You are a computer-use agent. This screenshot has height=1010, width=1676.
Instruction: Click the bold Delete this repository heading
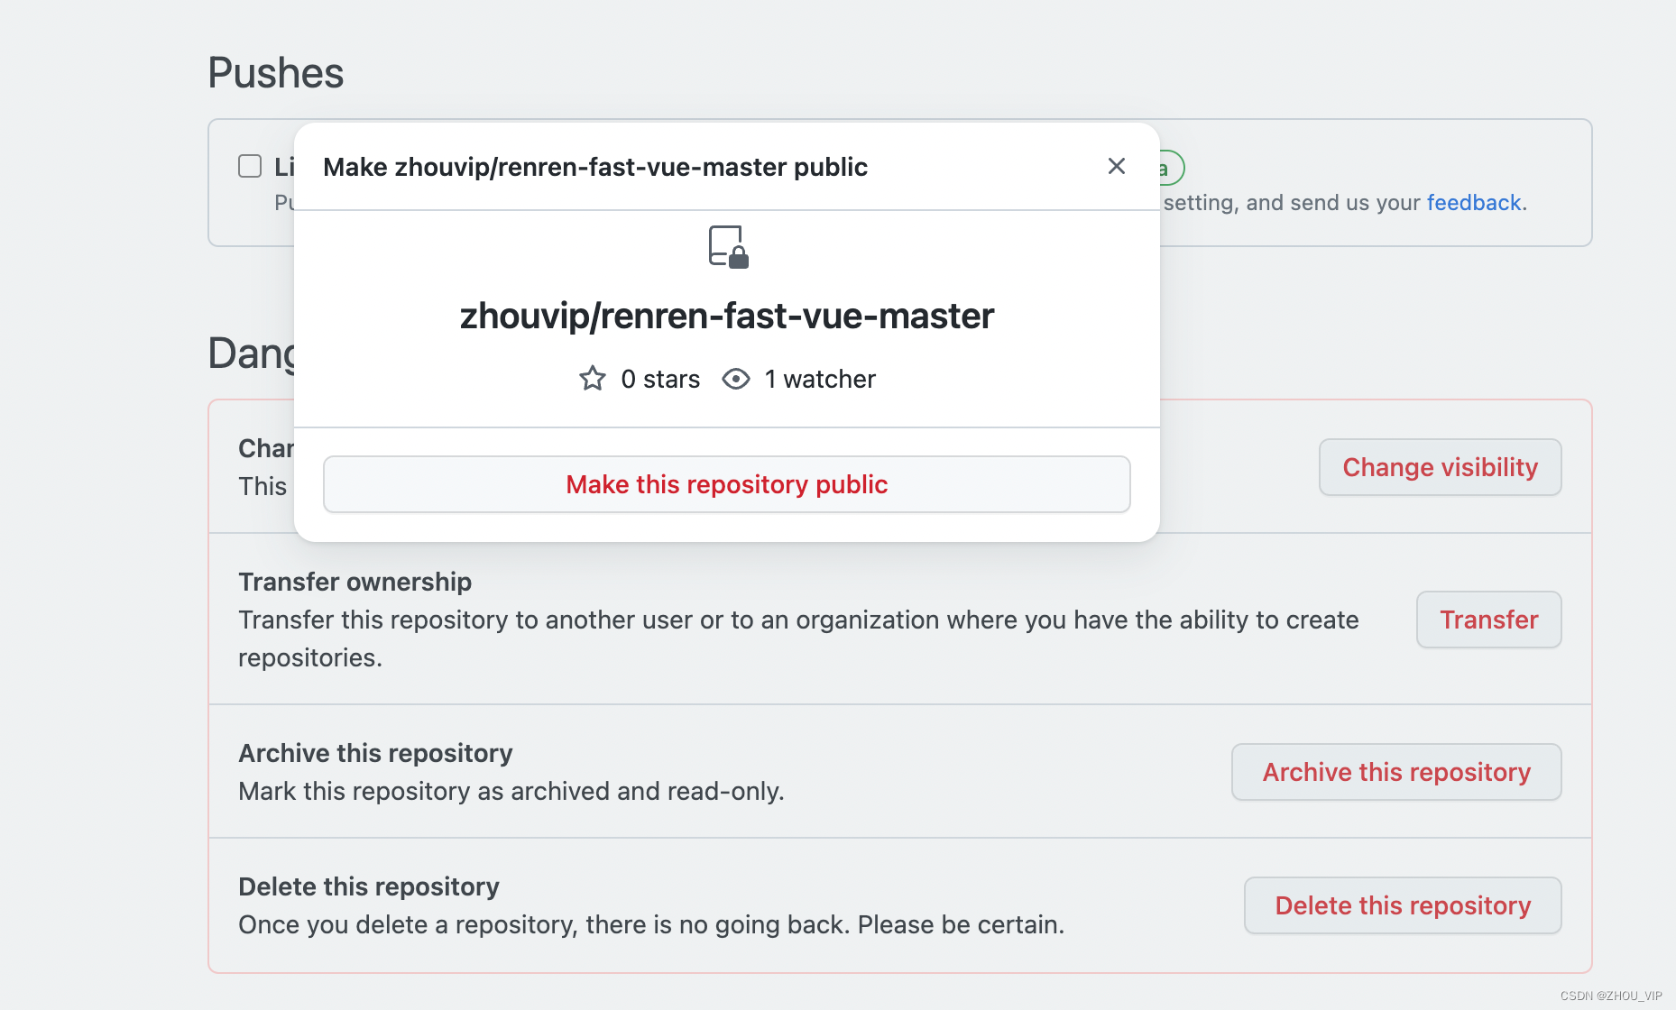click(368, 886)
